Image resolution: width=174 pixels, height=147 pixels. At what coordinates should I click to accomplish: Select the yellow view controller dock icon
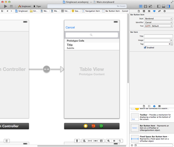click(86, 126)
